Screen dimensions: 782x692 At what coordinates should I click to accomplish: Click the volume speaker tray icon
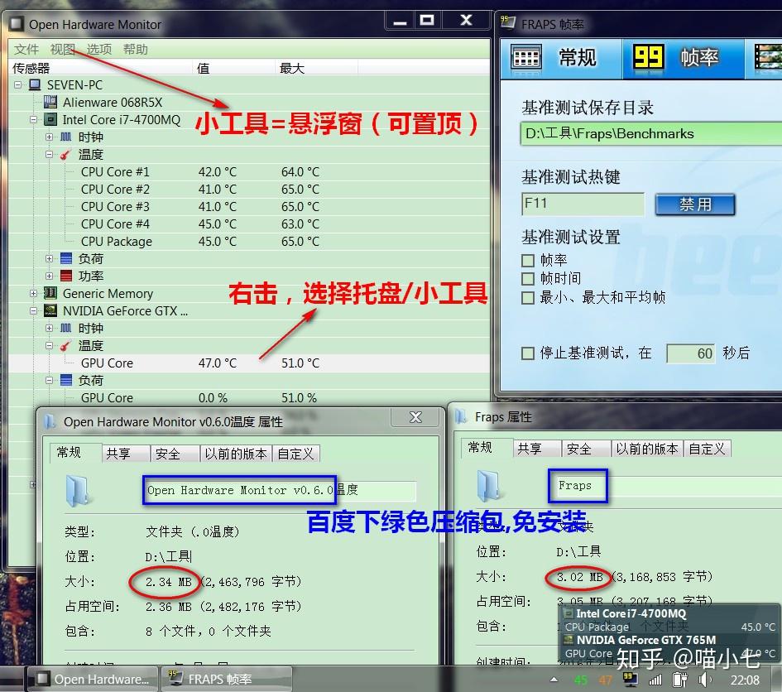point(704,680)
